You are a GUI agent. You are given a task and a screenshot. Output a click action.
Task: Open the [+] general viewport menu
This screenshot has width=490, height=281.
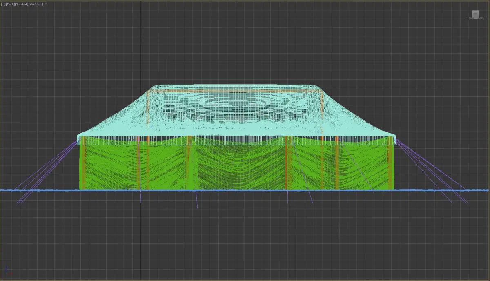pos(3,4)
